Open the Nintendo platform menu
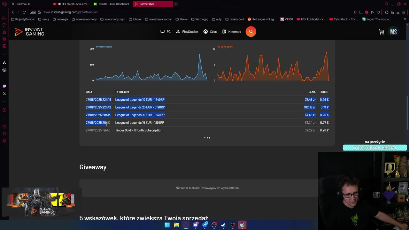The height and width of the screenshot is (230, 409). (231, 32)
